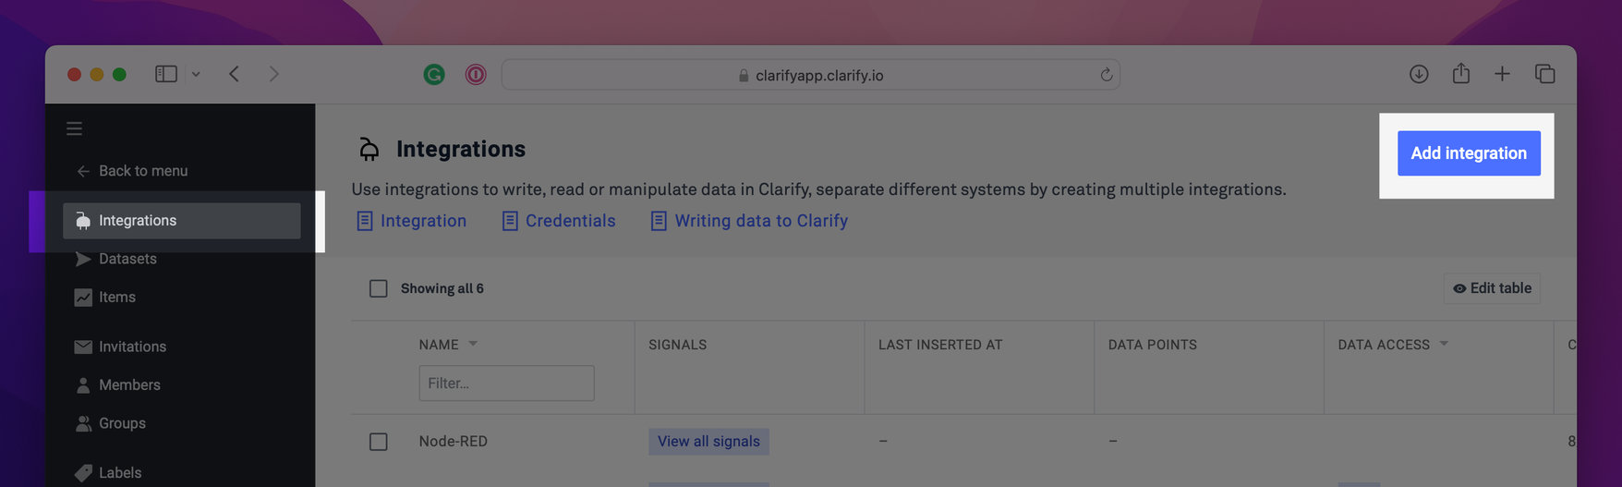Check the Node-RED row checkbox
This screenshot has height=487, width=1622.
tap(379, 442)
